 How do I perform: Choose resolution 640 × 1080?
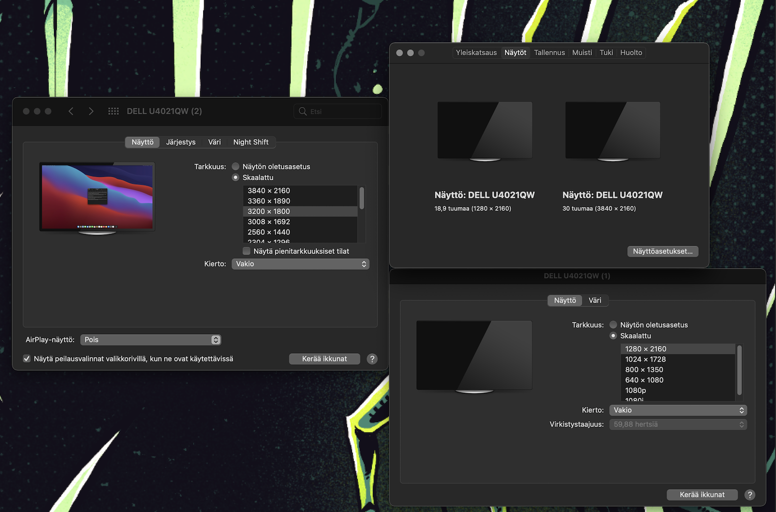tap(678, 380)
